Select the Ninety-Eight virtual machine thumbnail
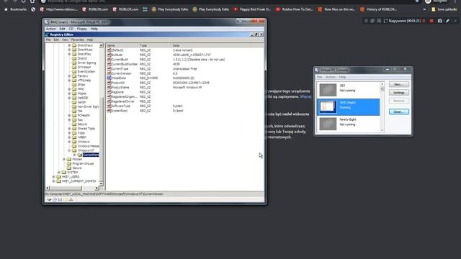The image size is (461, 259). 328,124
